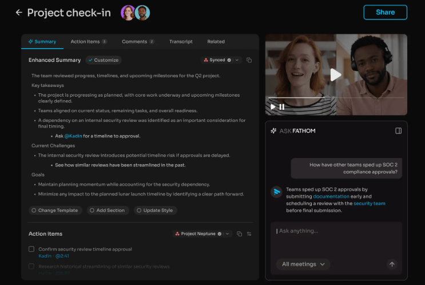425x285 pixels.
Task: Click the Ask Fathom sparkle icon
Action: tap(273, 130)
